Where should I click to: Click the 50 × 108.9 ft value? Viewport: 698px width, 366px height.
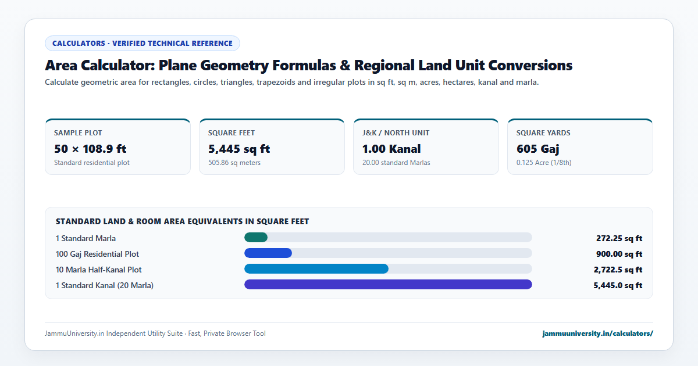[90, 149]
